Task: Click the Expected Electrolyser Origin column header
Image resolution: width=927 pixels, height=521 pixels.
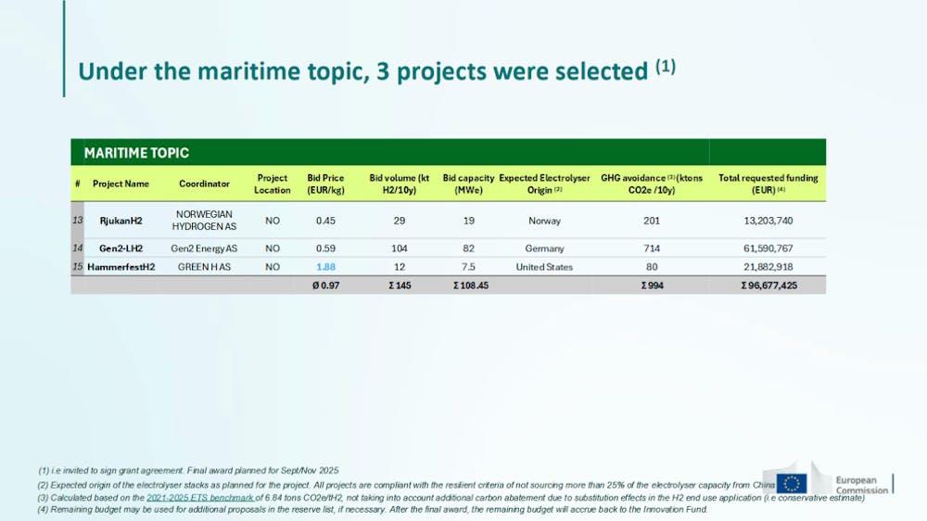Action: (544, 184)
